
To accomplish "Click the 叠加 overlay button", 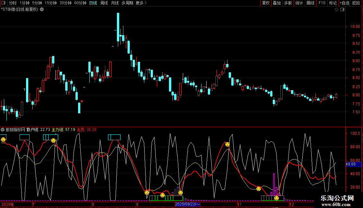I will click(277, 3).
